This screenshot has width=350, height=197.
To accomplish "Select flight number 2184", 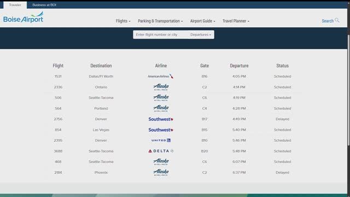I will [x=58, y=172].
